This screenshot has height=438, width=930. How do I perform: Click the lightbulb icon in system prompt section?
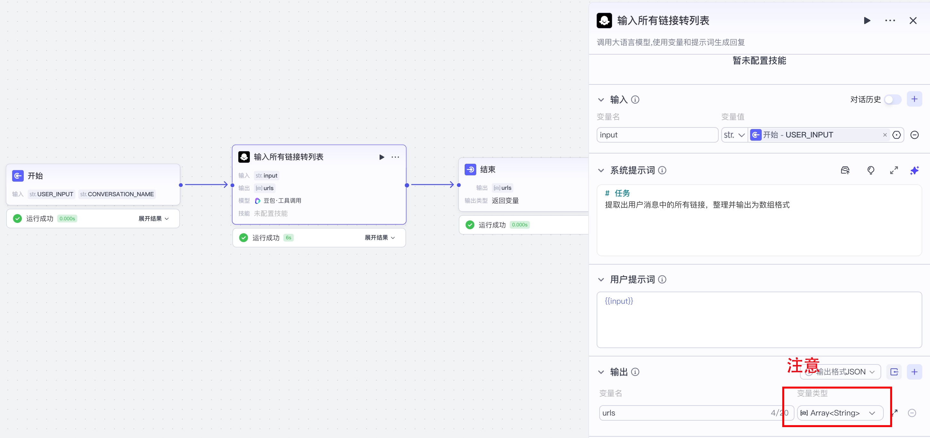click(x=871, y=171)
